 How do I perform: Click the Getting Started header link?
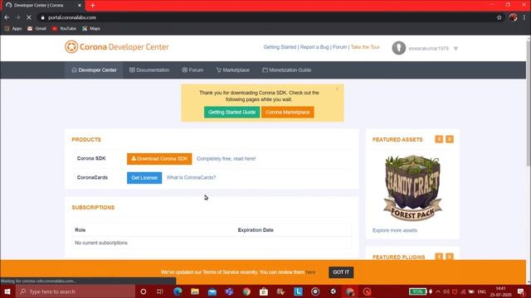(280, 47)
